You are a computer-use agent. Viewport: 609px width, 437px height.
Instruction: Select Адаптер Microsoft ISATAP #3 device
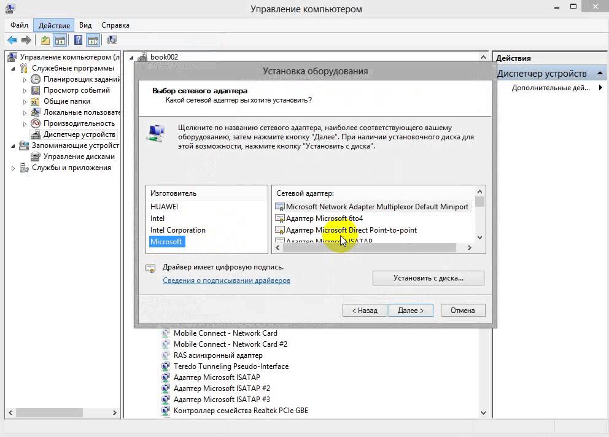tap(222, 400)
